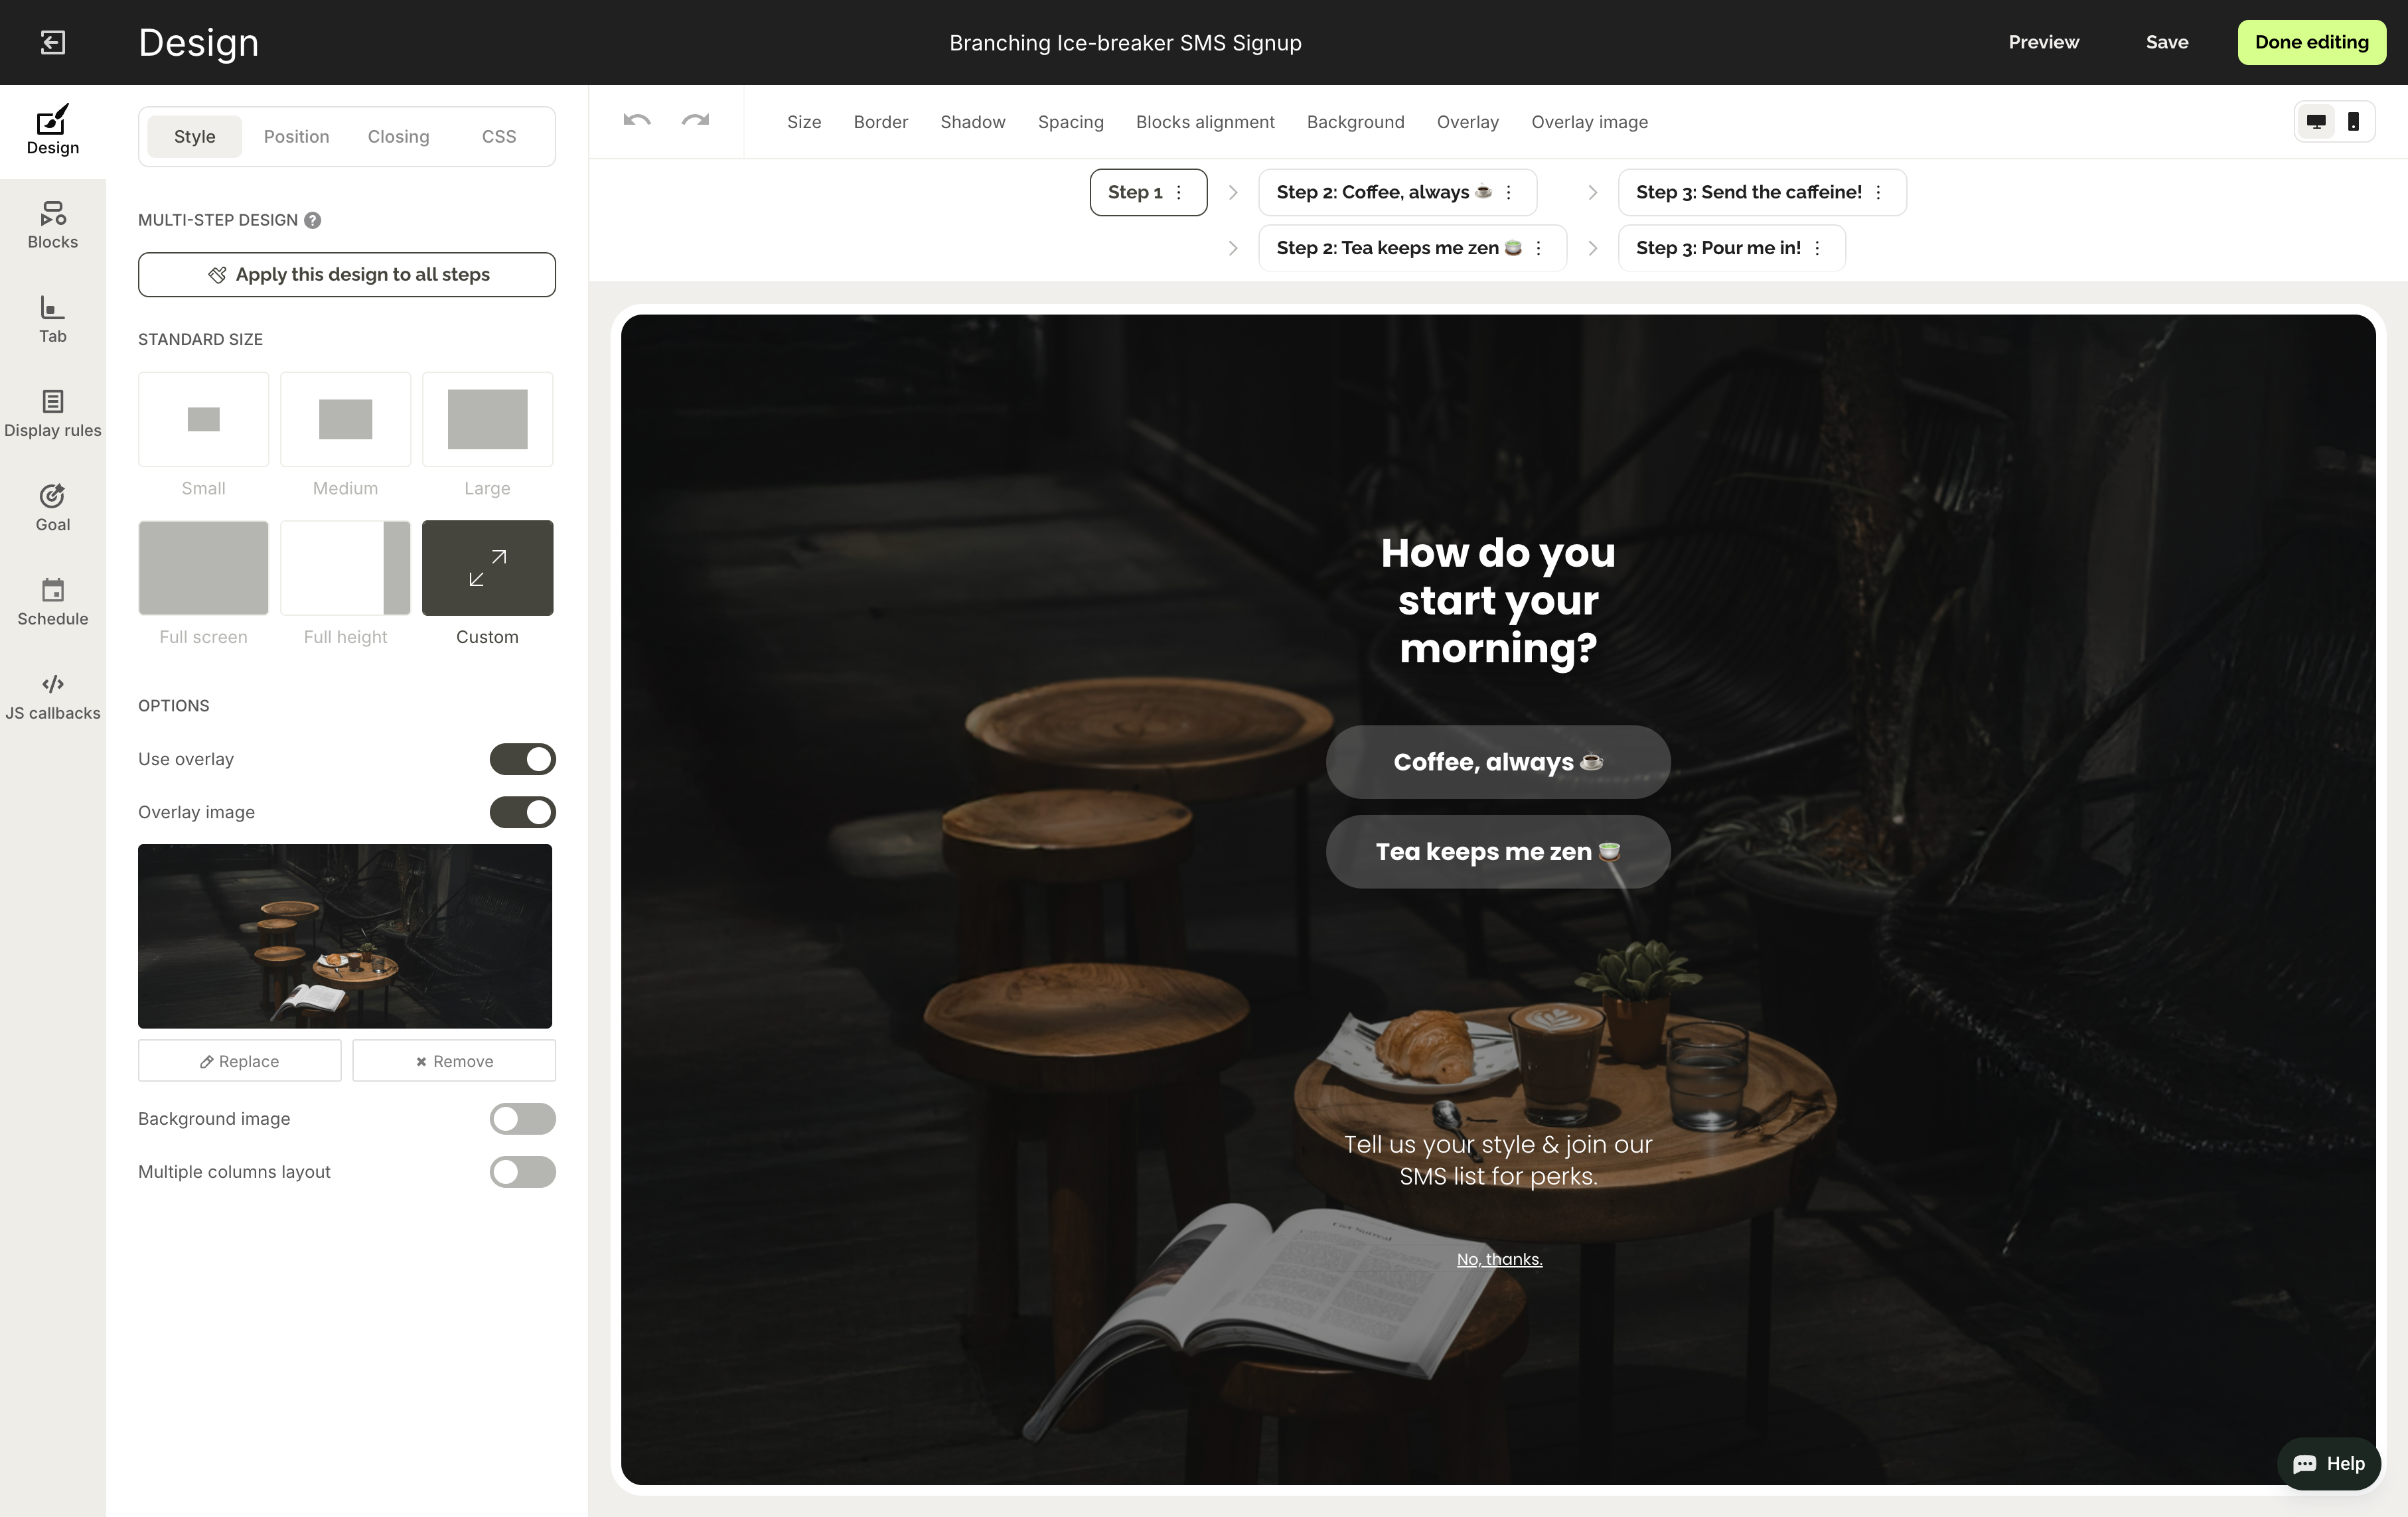Switch to the CSS tab
Screen dimensions: 2408x1517
(499, 137)
